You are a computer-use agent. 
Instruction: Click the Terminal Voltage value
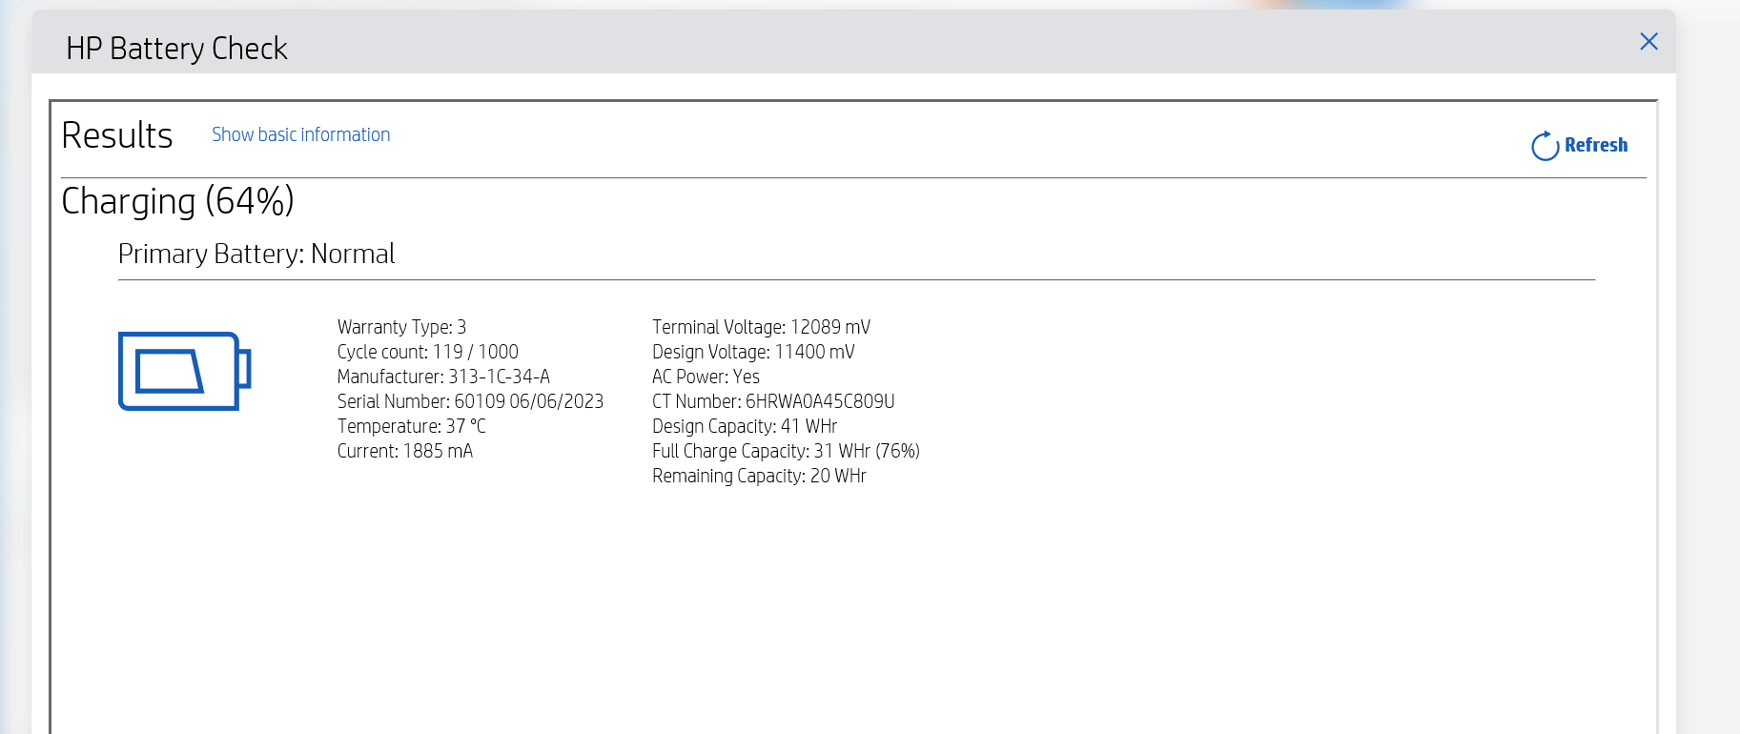761,327
